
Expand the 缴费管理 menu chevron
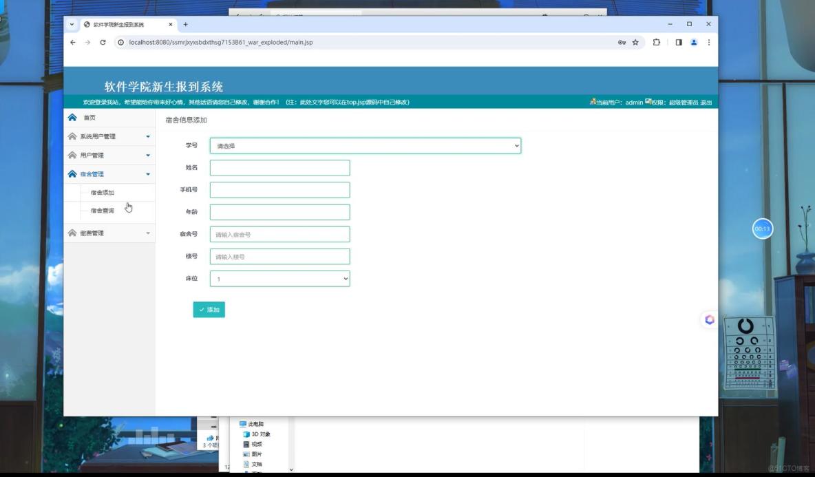(147, 233)
